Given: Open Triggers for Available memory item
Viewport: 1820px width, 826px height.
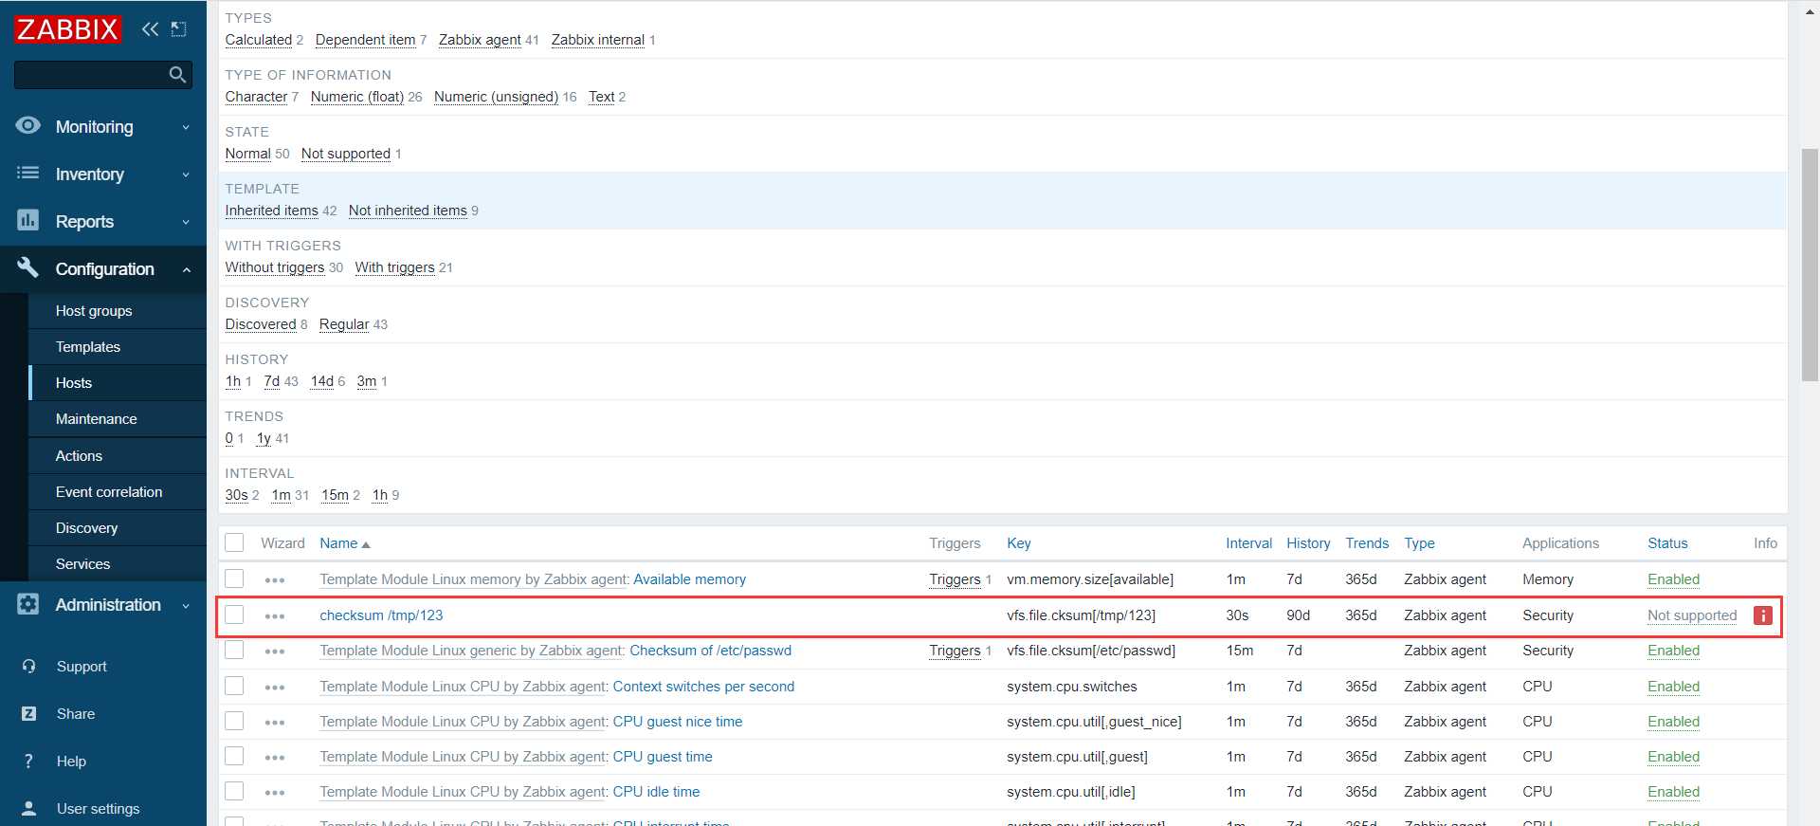Looking at the screenshot, I should tap(955, 579).
